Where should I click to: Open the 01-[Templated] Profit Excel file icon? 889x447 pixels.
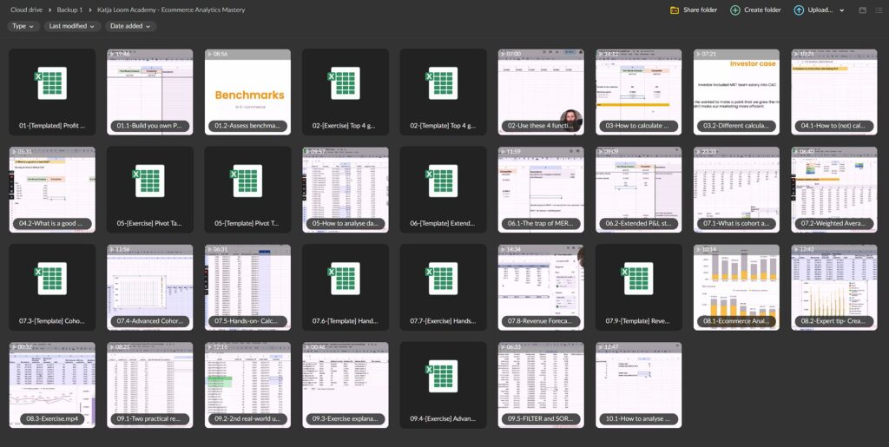click(x=51, y=83)
